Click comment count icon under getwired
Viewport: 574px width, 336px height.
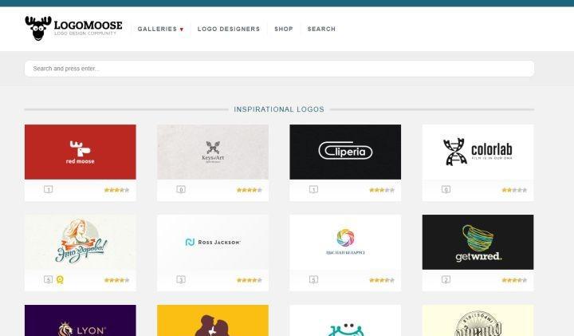(x=446, y=279)
